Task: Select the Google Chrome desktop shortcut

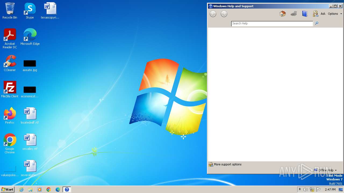Action: click(x=10, y=144)
